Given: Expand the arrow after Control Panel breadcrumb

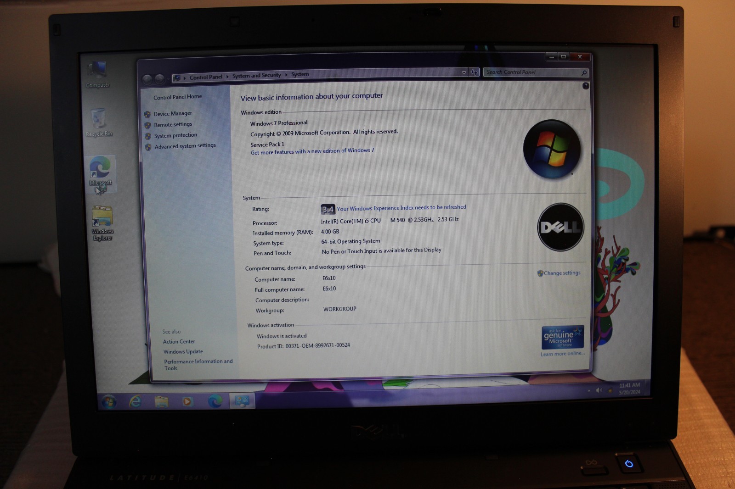Looking at the screenshot, I should coord(227,77).
